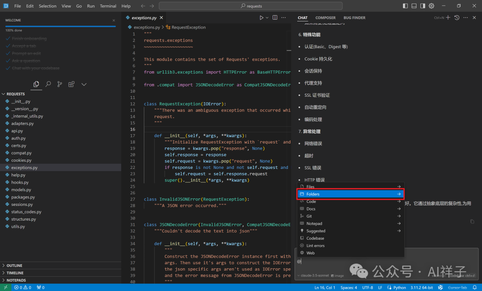Choose Code from the @ mention menu
This screenshot has height=291, width=482.
[350, 201]
